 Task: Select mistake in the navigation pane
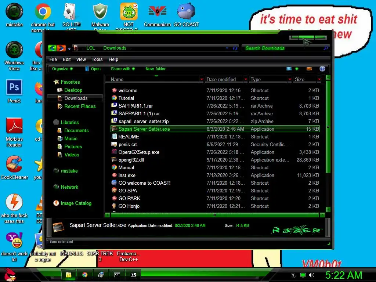tap(69, 171)
